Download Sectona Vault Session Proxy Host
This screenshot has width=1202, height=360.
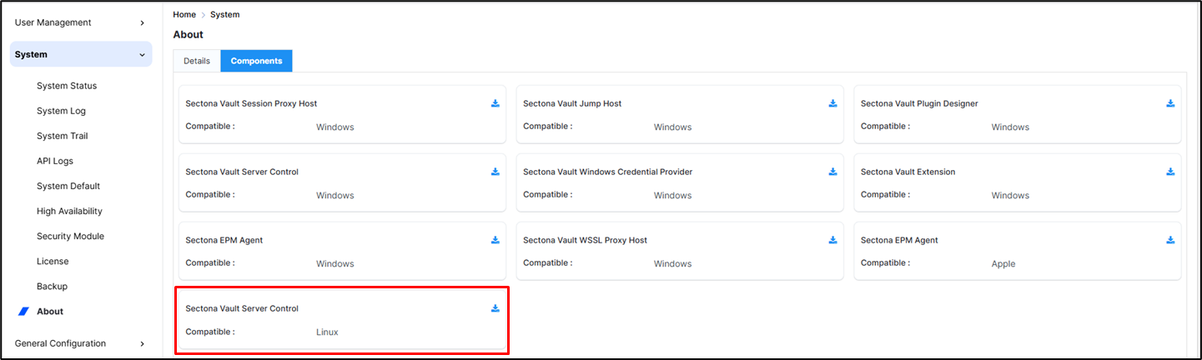tap(495, 103)
